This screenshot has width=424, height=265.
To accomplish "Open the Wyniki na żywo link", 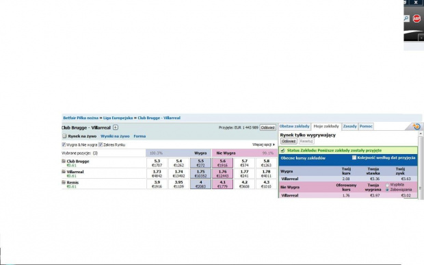I will point(115,136).
